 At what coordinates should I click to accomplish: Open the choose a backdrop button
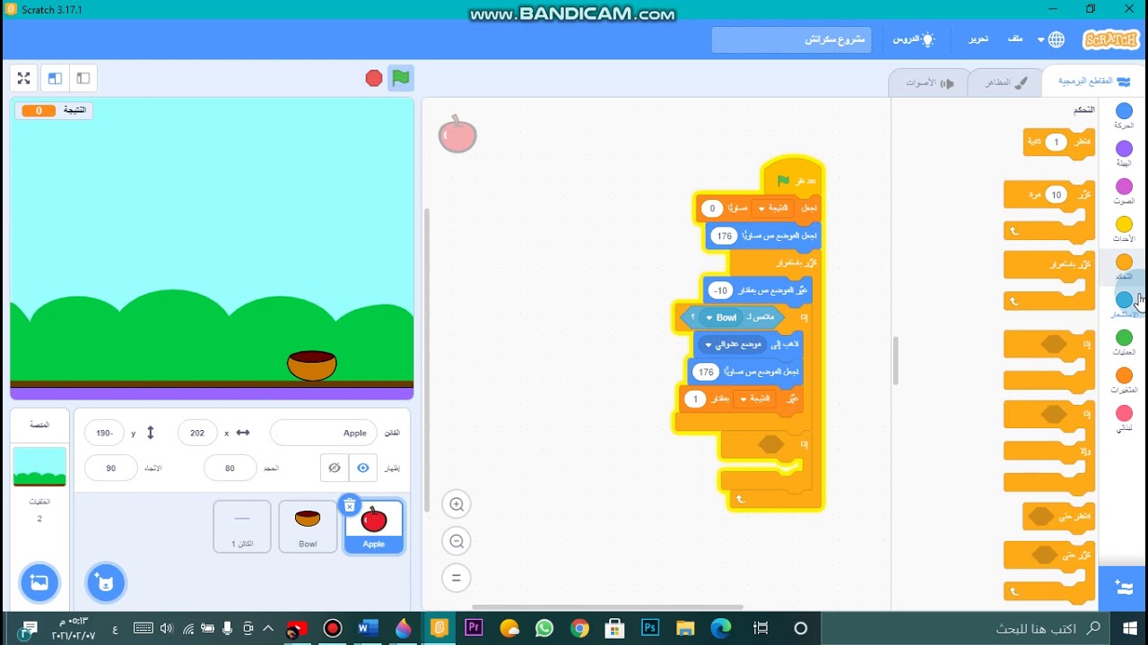(39, 582)
